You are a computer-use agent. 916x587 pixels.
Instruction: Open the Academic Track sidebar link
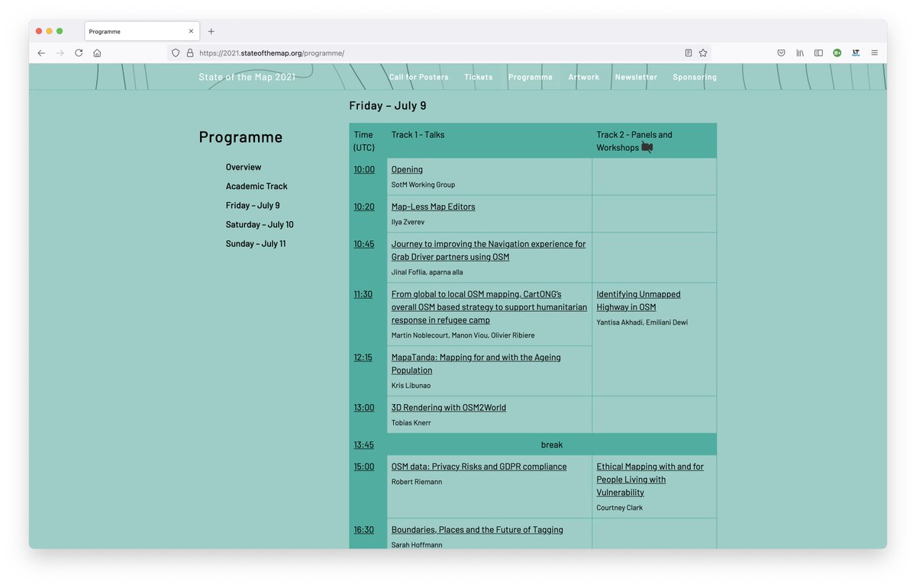(x=256, y=186)
